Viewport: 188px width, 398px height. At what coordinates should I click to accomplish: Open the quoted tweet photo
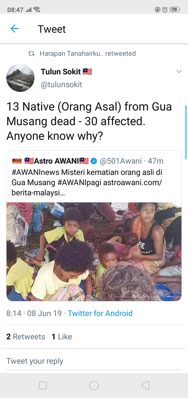tap(94, 252)
